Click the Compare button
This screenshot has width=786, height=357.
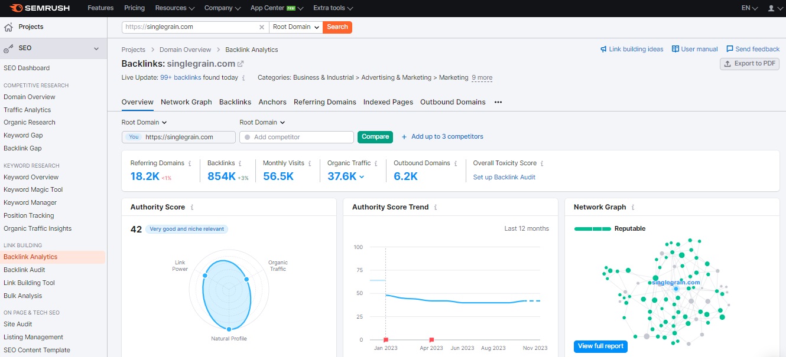click(x=375, y=136)
